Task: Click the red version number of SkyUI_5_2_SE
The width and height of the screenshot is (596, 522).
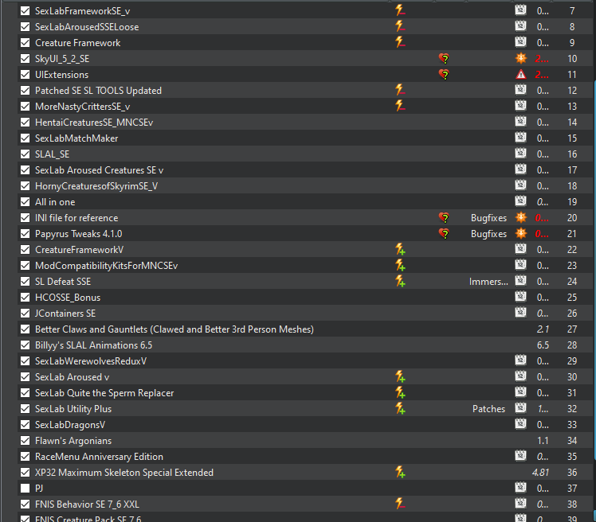Action: [x=542, y=59]
